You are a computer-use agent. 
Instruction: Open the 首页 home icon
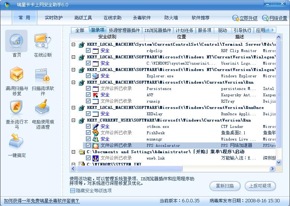pos(16,41)
